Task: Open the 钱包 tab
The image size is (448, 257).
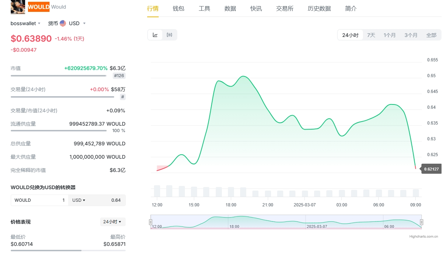Action: click(178, 9)
